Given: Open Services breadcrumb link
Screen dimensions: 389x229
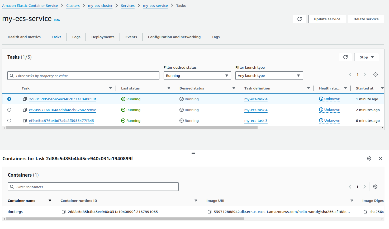Looking at the screenshot, I should [128, 6].
